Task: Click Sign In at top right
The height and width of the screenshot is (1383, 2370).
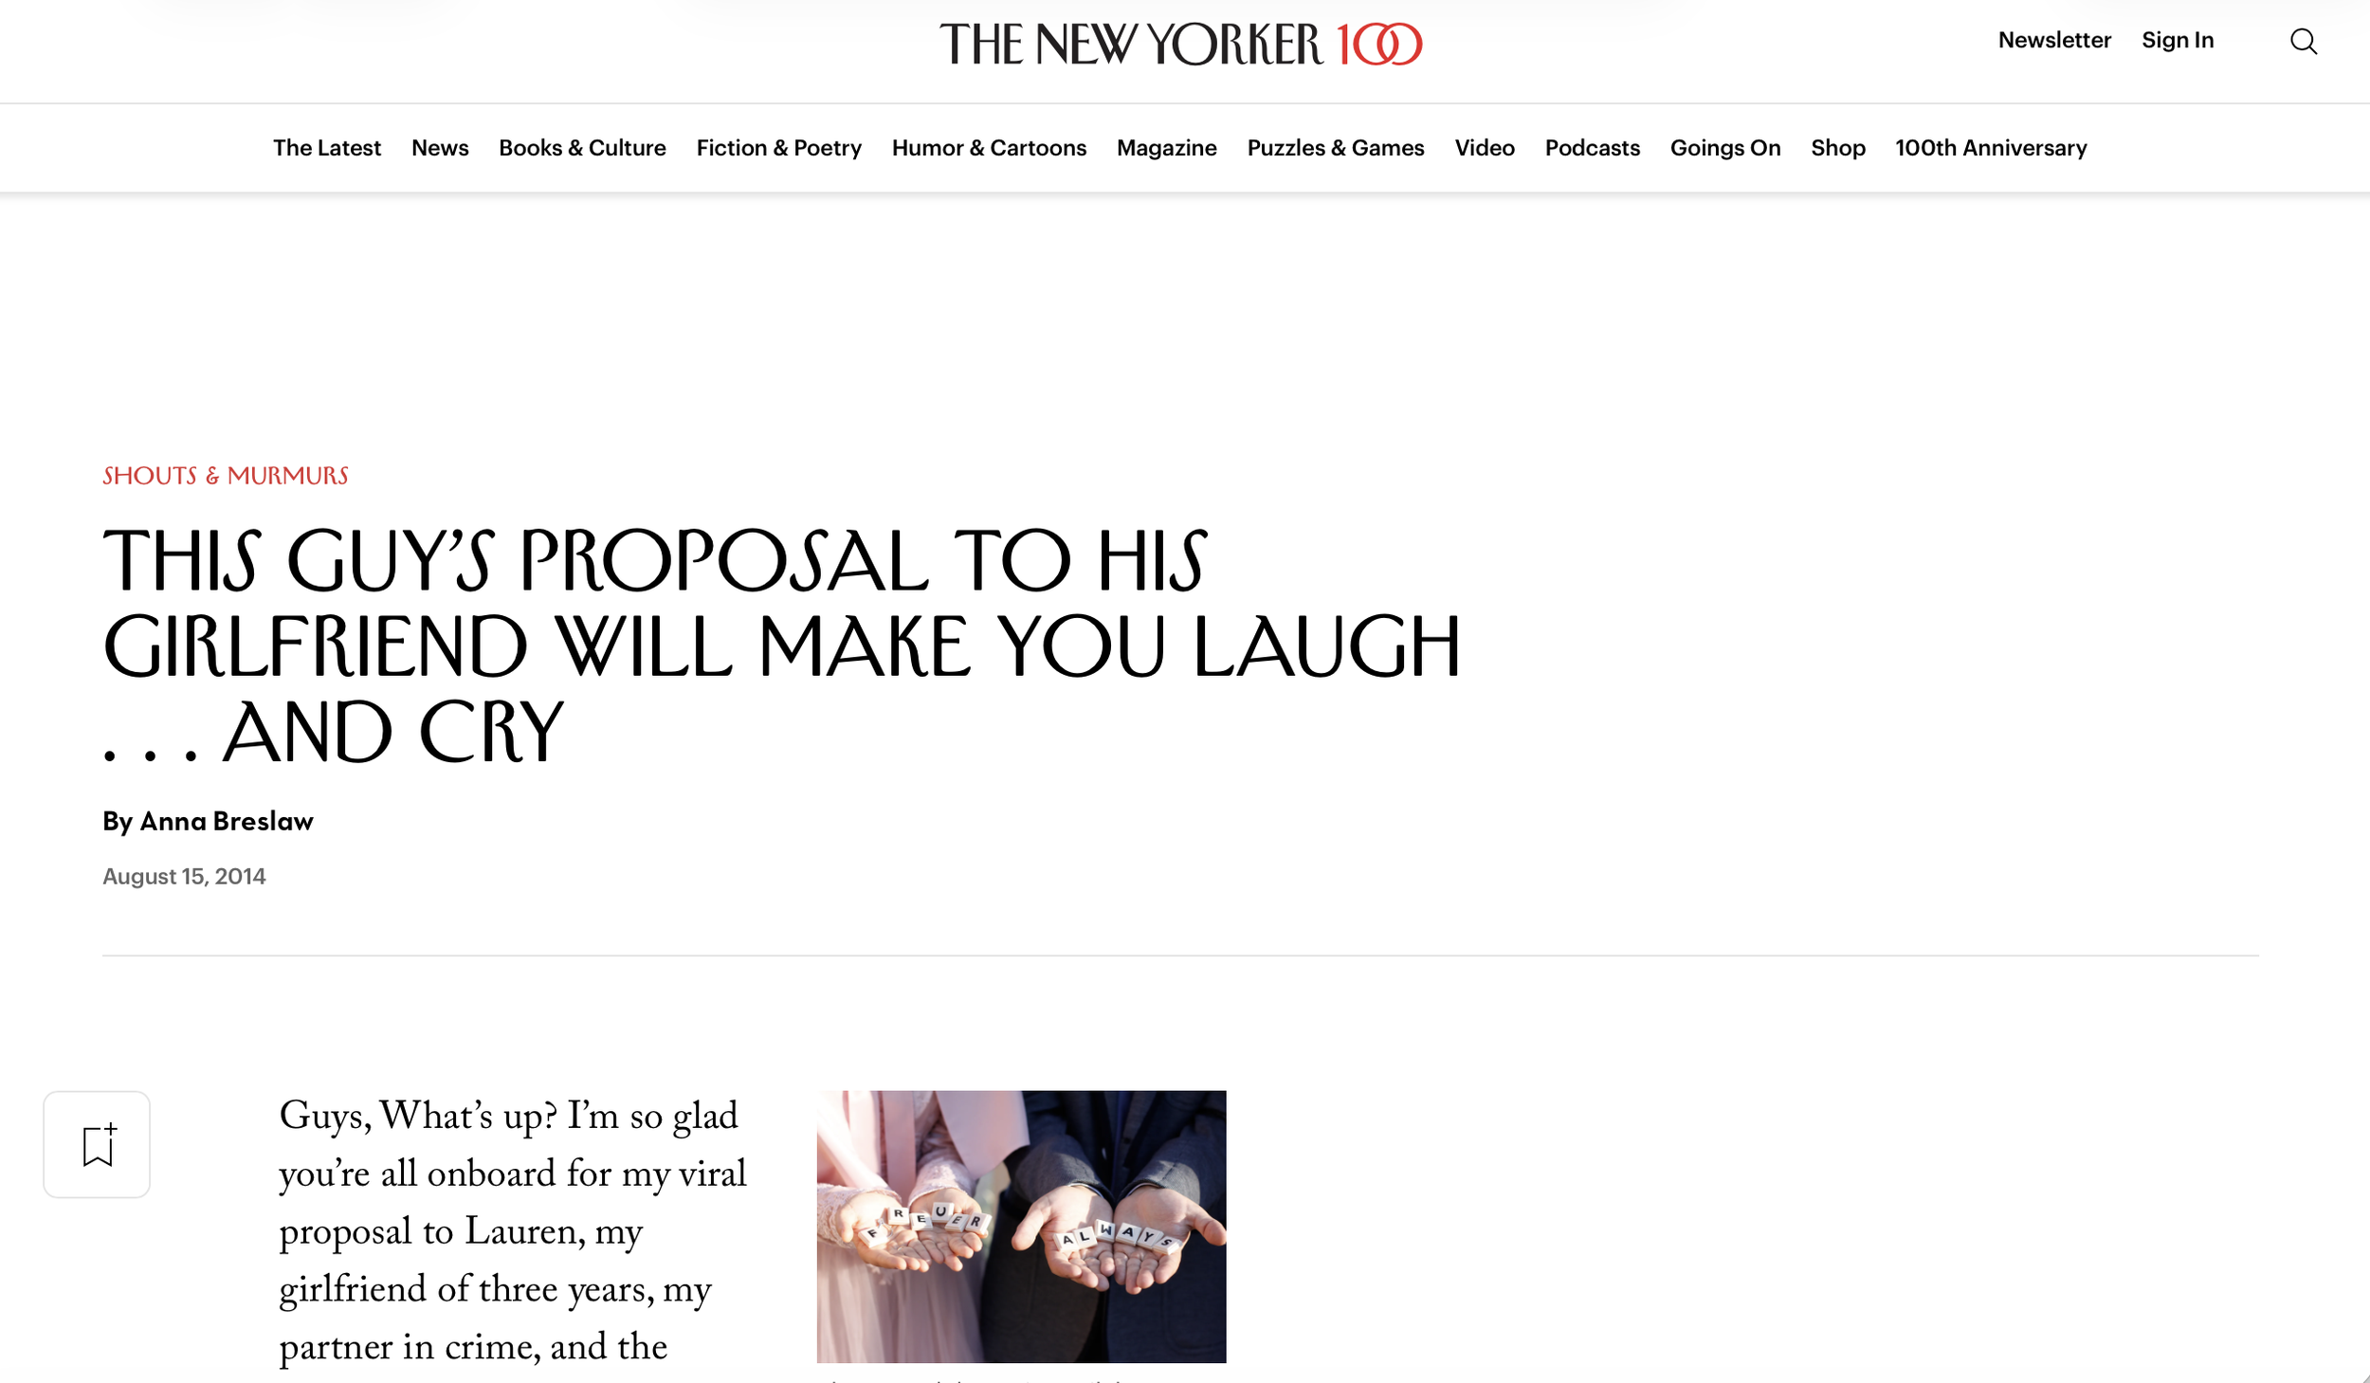Action: 2178,40
